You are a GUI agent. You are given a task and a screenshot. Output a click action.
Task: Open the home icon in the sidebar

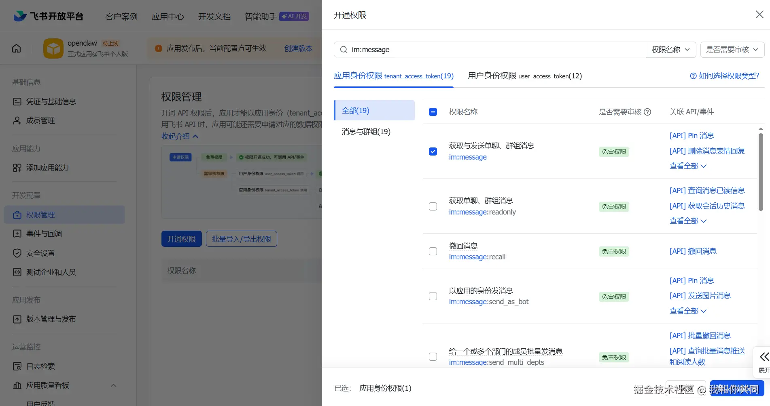[x=16, y=48]
